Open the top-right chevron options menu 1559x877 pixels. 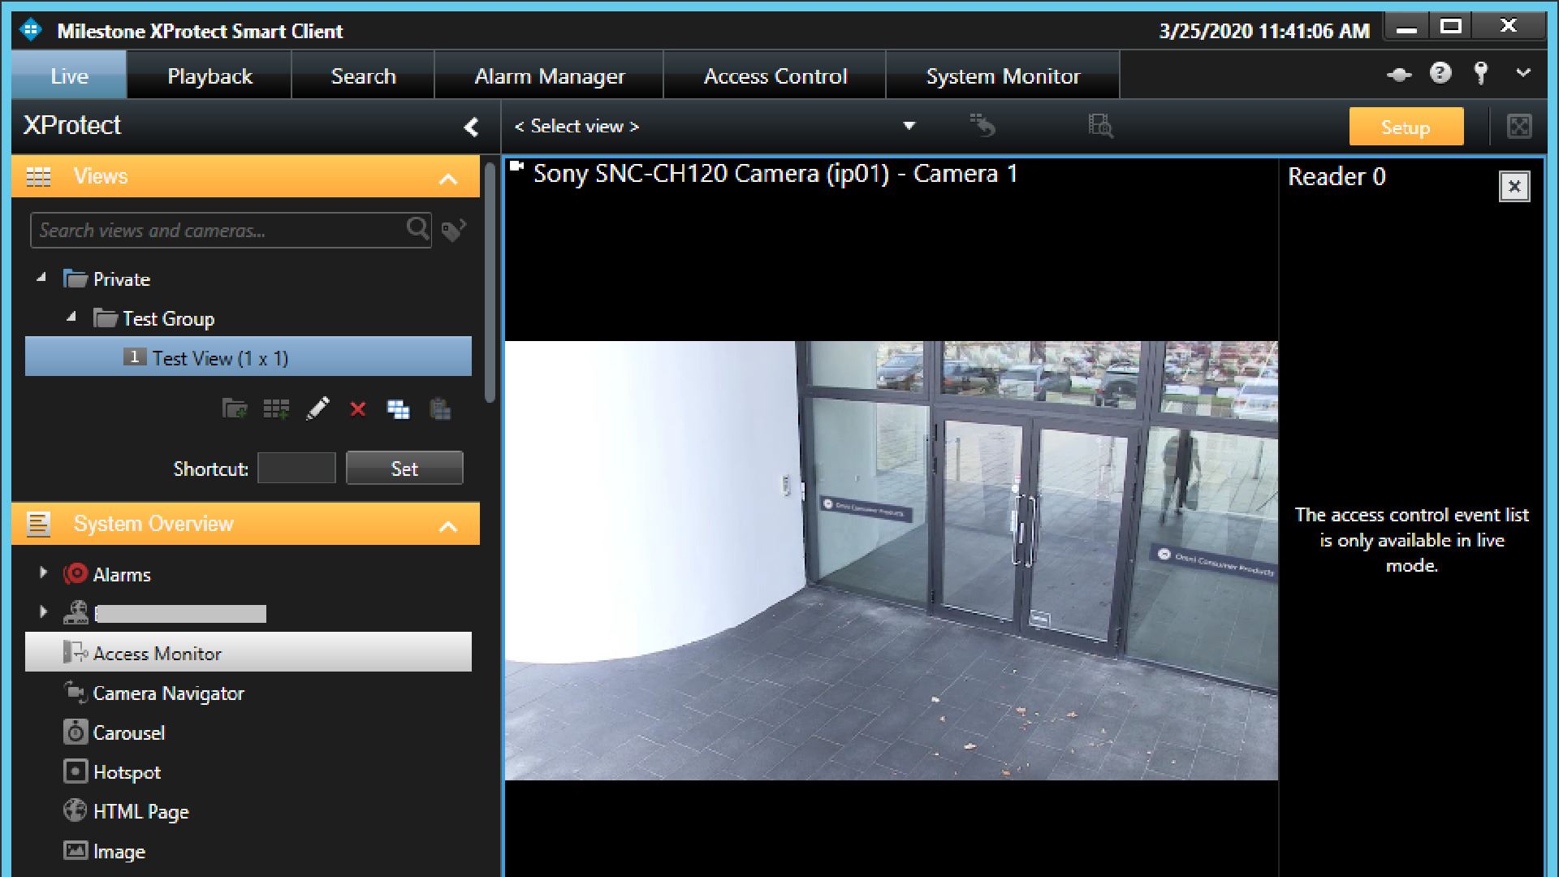point(1523,73)
